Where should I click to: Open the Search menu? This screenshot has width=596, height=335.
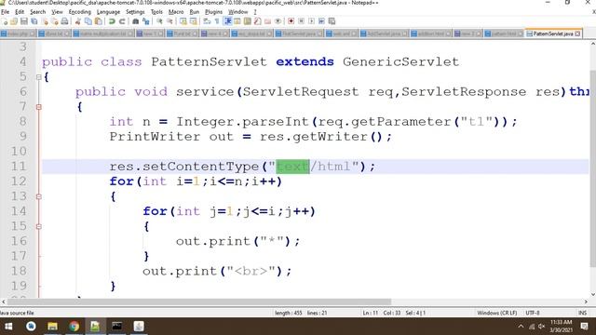(37, 12)
